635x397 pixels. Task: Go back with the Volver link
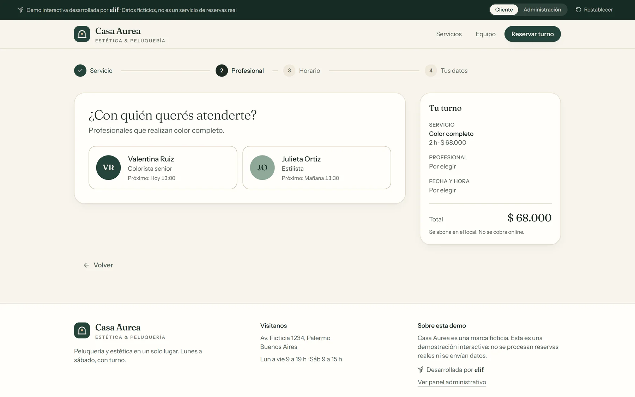click(98, 265)
